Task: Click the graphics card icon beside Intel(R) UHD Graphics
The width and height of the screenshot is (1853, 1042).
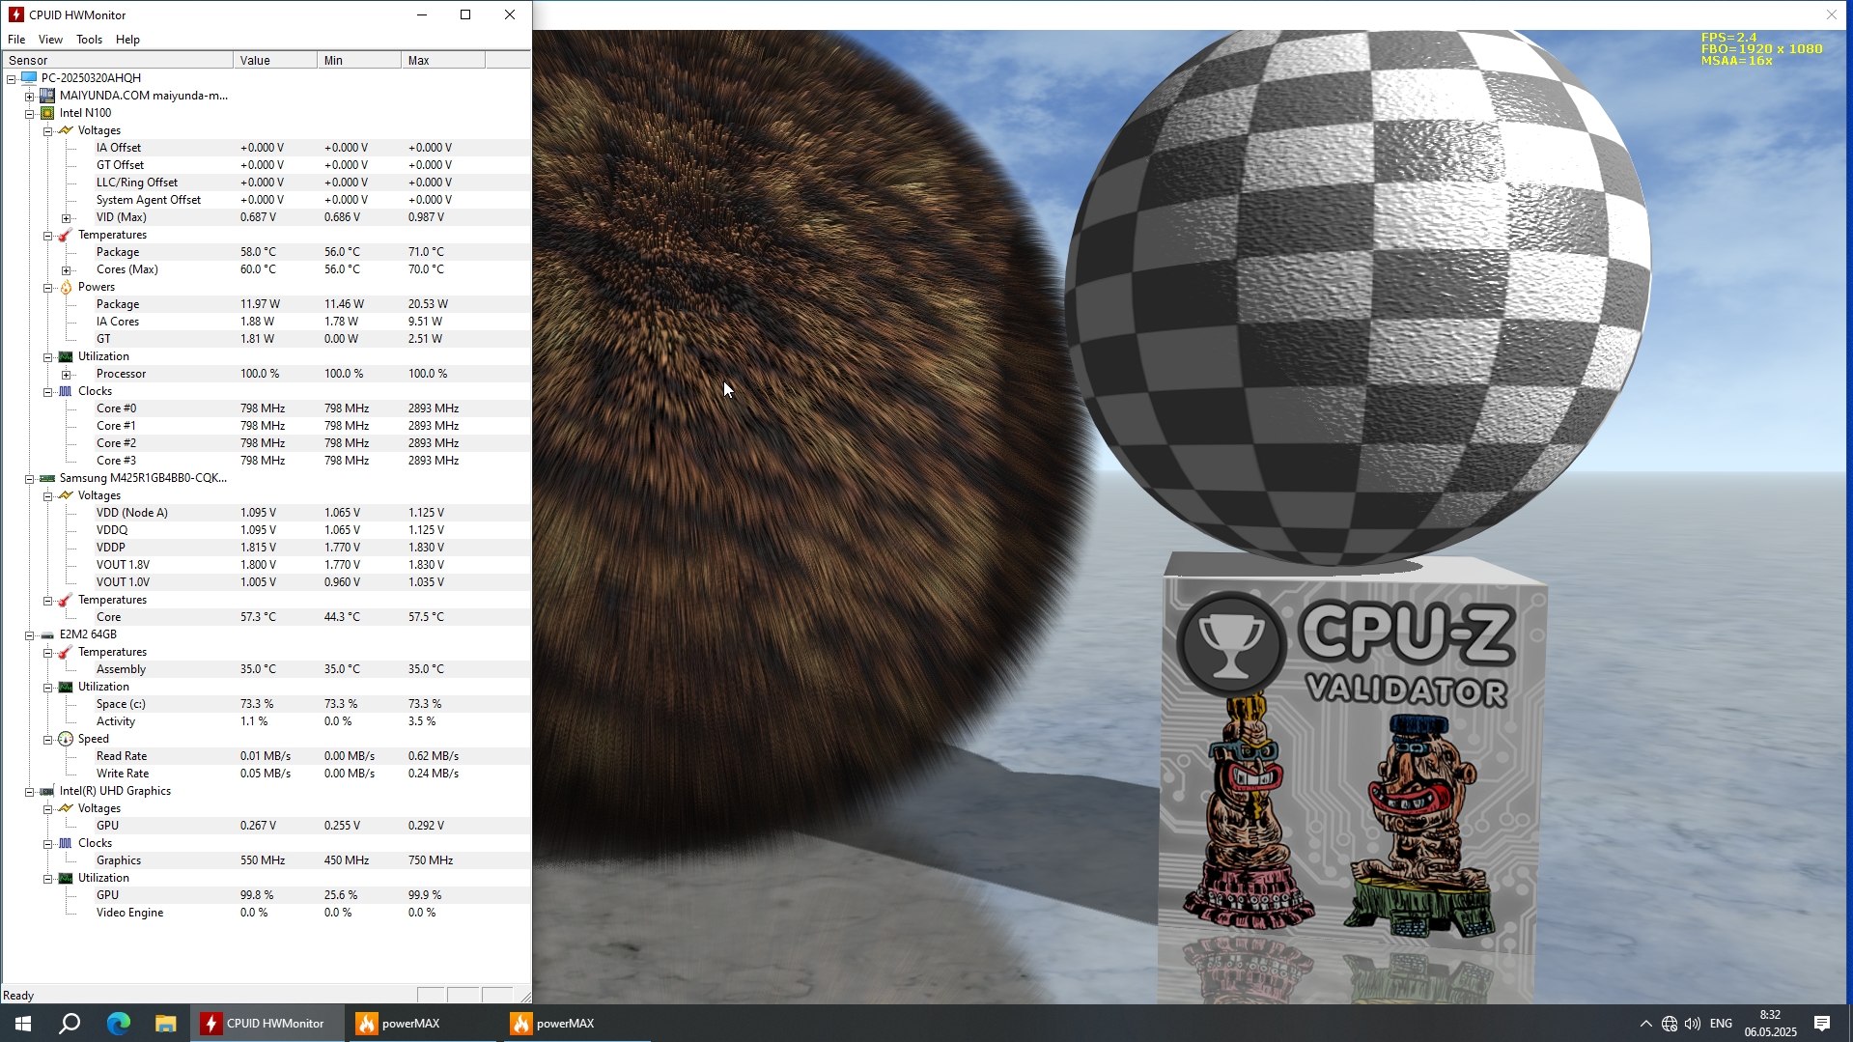Action: click(x=47, y=791)
